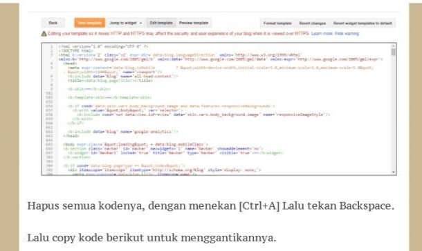The width and height of the screenshot is (422, 251).
Task: Click the "Lalu copy kode berikut" text
Action: (x=152, y=238)
